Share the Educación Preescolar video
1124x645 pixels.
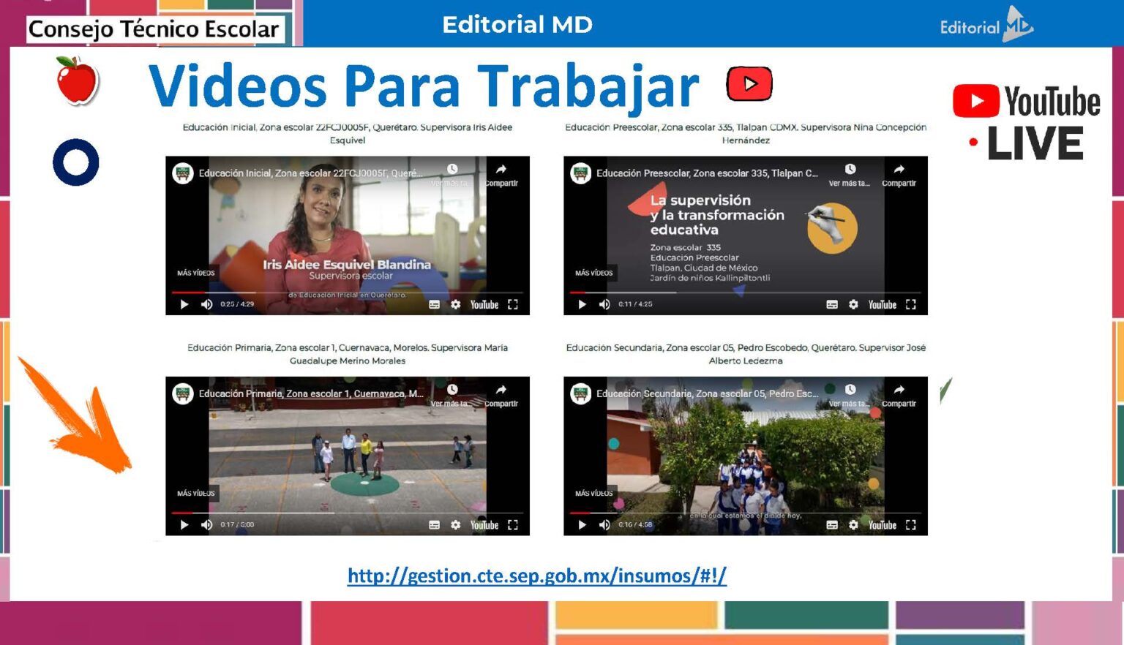[x=899, y=175]
